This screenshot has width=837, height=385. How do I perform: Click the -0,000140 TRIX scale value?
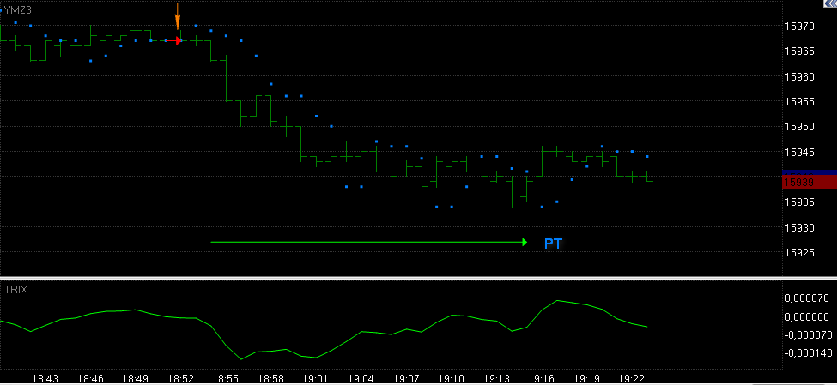pyautogui.click(x=807, y=353)
